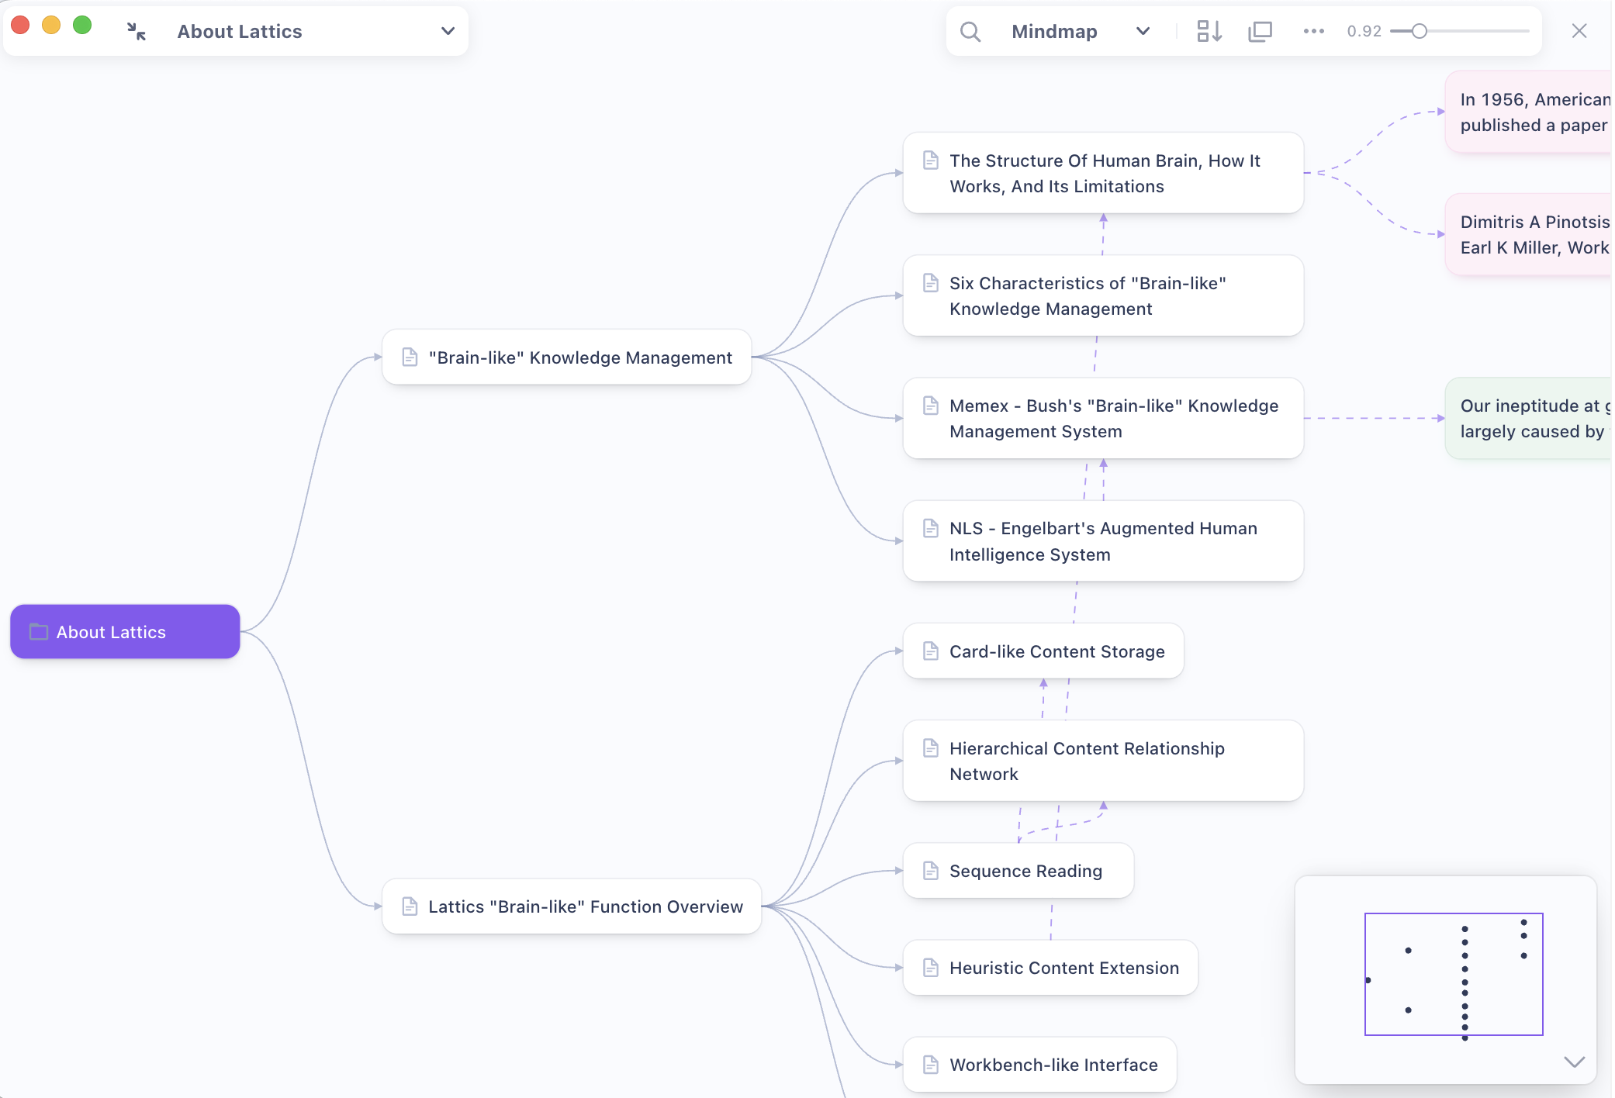Collapse the minimap panel chevron
This screenshot has height=1098, width=1615.
click(x=1574, y=1062)
